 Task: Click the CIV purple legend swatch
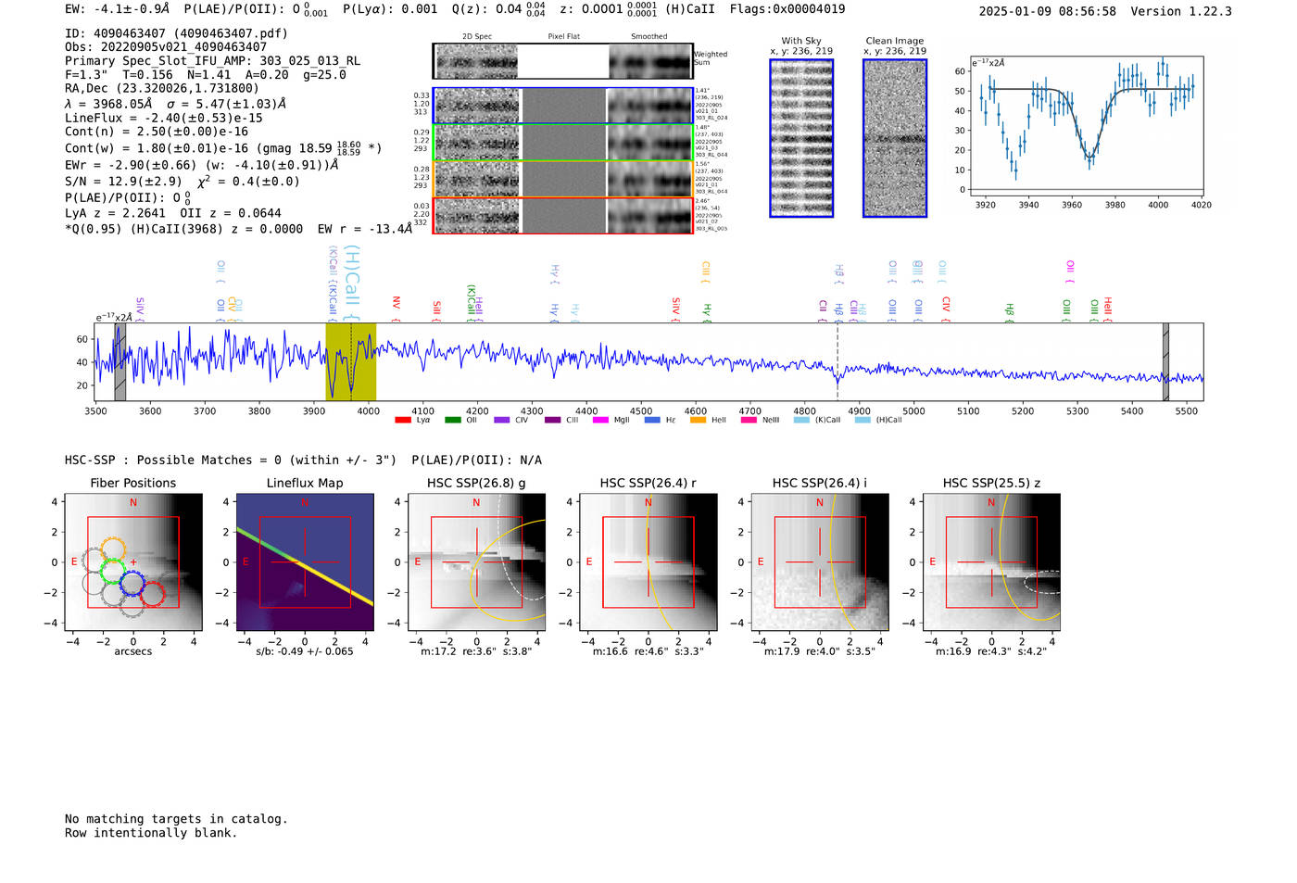click(502, 420)
